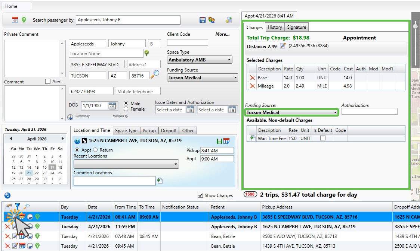Remove the Mileage charge with red X
This screenshot has width=420, height=251.
(253, 86)
